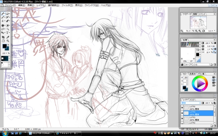Image resolution: width=218 pixels, height=136 pixels.
Task: Select the crop tool
Action: click(3, 37)
